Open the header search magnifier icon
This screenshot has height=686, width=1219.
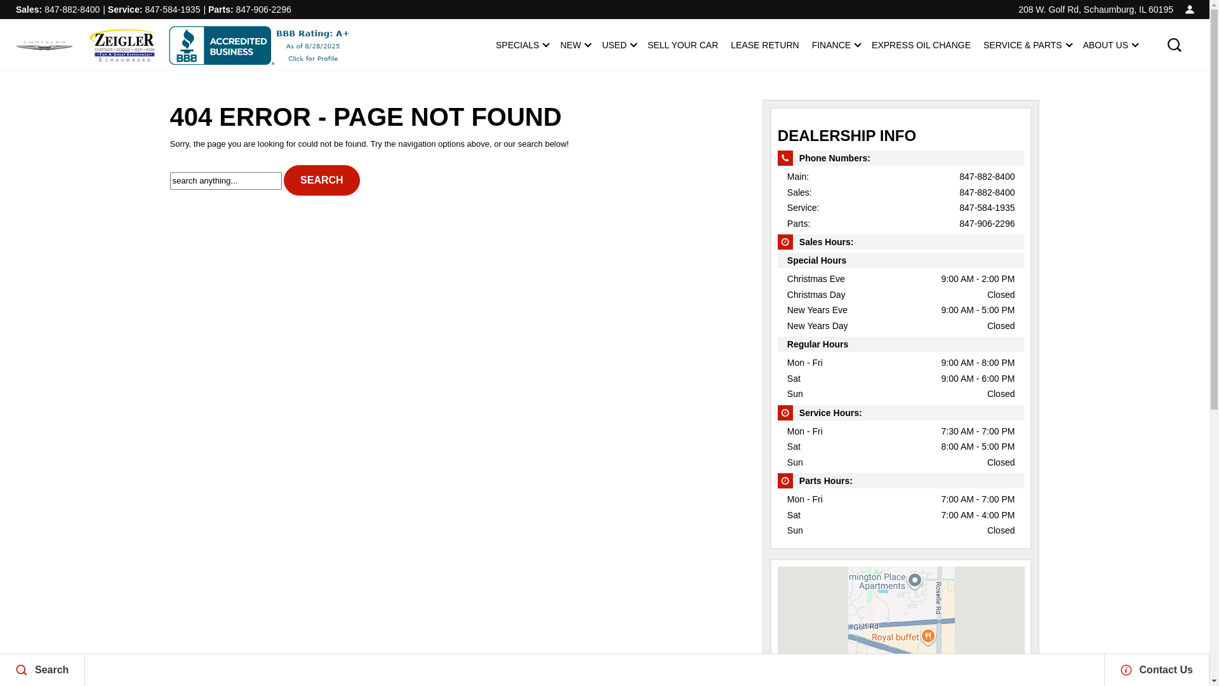click(1174, 45)
